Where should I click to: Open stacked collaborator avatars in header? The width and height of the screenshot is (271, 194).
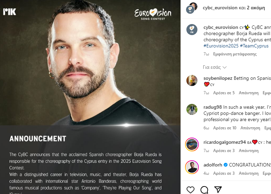click(192, 8)
